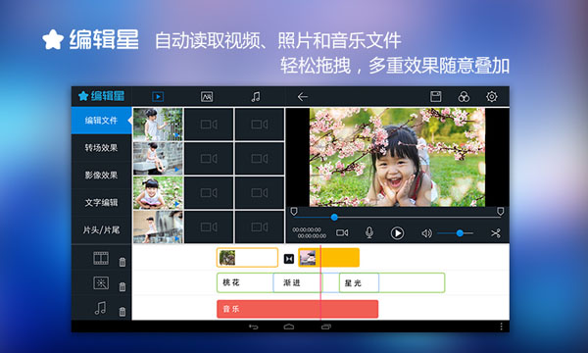The width and height of the screenshot is (588, 353).
Task: Select the first video clip on timeline
Action: 247,258
